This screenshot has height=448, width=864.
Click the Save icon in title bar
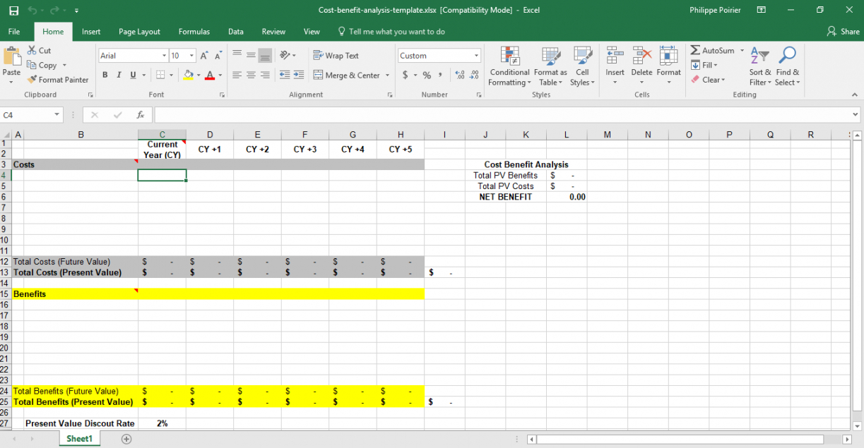(14, 10)
